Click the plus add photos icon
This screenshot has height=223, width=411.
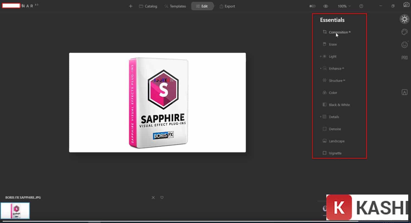(131, 6)
